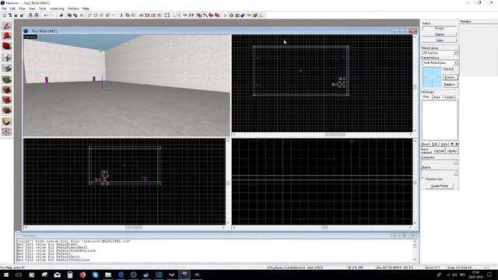Open the Tools menu
This screenshot has width=498, height=280.
click(43, 9)
